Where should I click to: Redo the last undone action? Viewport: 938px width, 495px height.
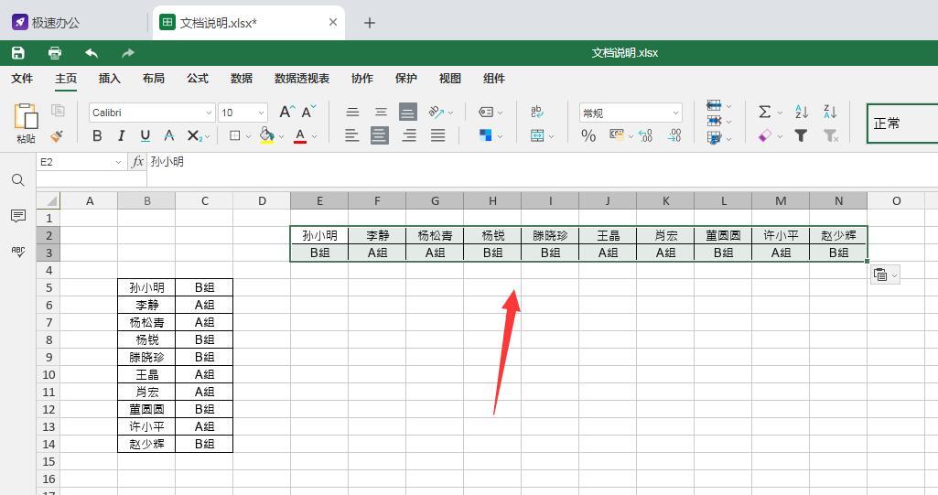127,52
